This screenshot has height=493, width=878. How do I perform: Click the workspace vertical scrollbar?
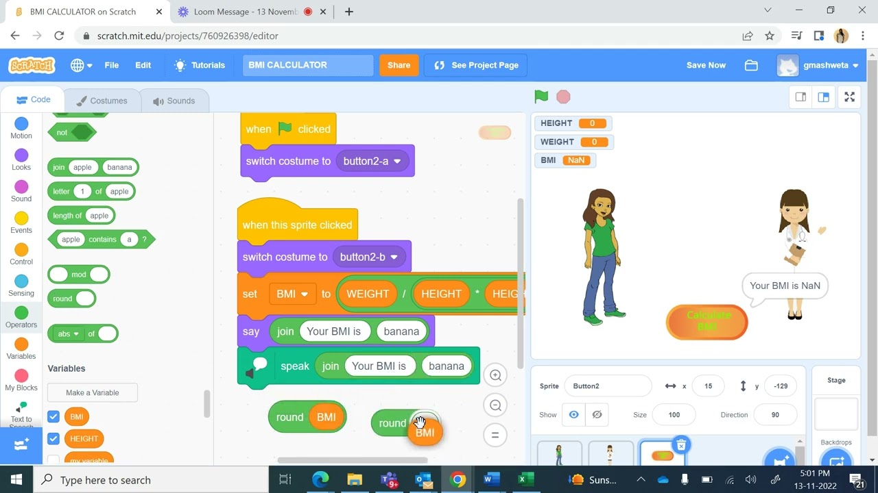519,283
